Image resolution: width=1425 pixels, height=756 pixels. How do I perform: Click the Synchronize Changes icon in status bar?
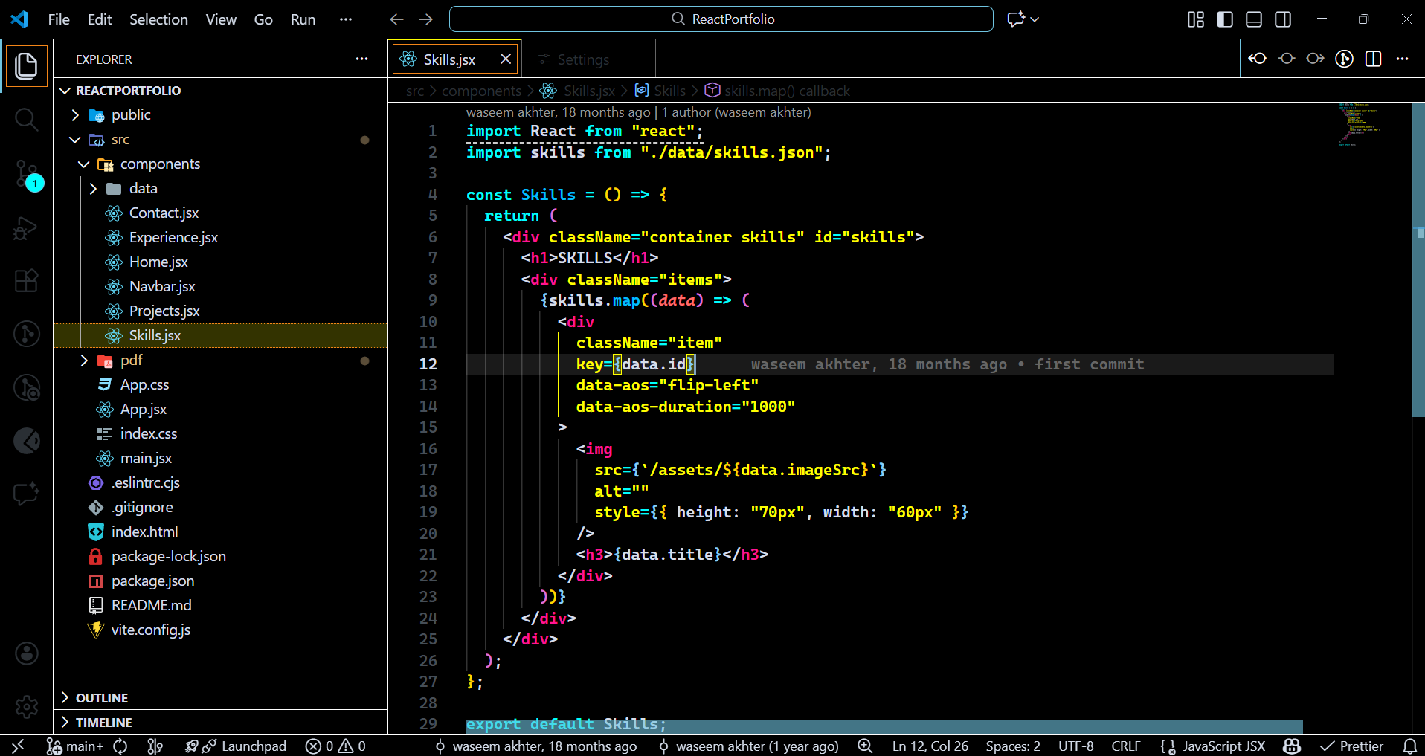coord(120,746)
